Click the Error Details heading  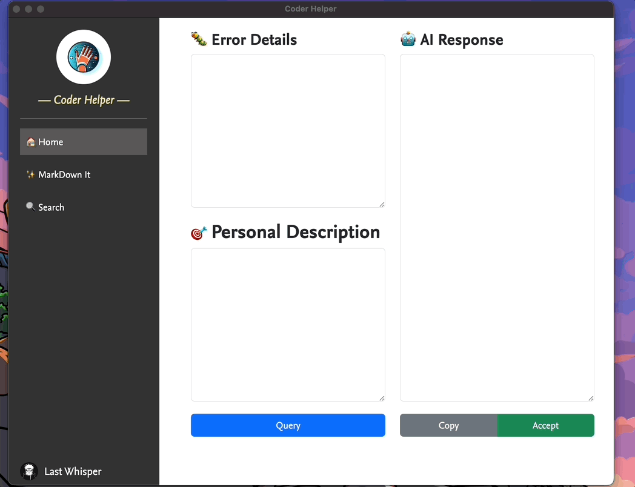click(254, 39)
